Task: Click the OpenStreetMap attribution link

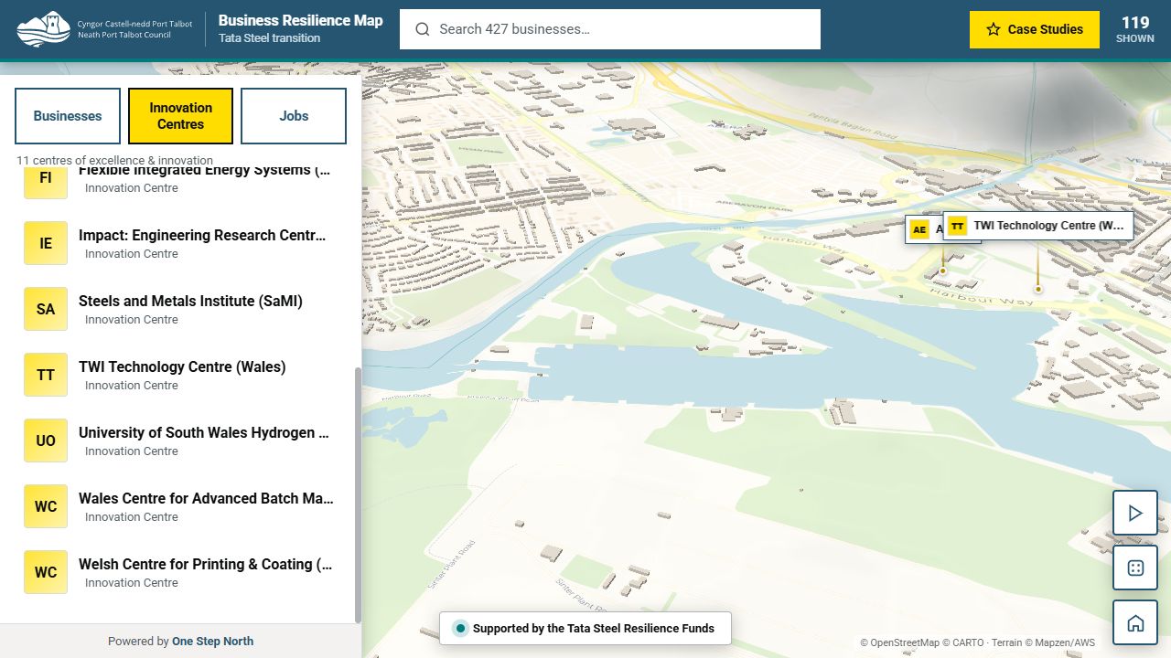Action: (905, 643)
